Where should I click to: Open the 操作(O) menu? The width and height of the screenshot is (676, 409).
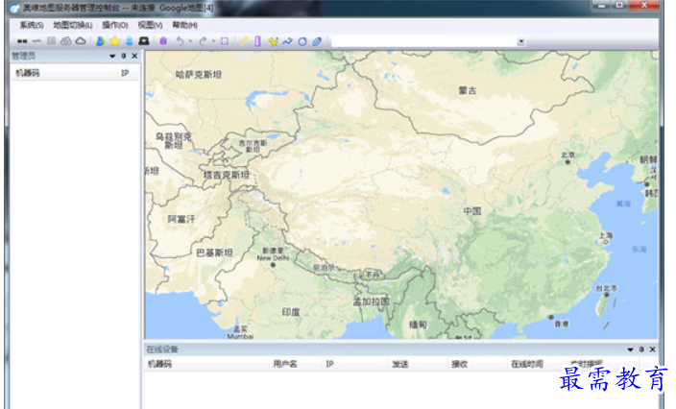coord(115,25)
